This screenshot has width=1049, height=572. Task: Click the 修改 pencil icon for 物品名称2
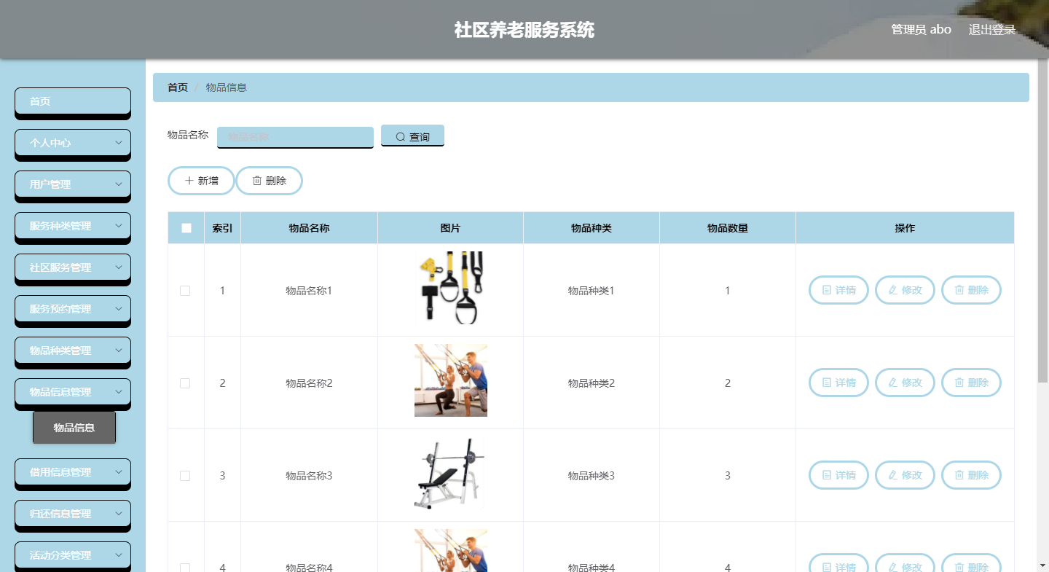tap(893, 383)
